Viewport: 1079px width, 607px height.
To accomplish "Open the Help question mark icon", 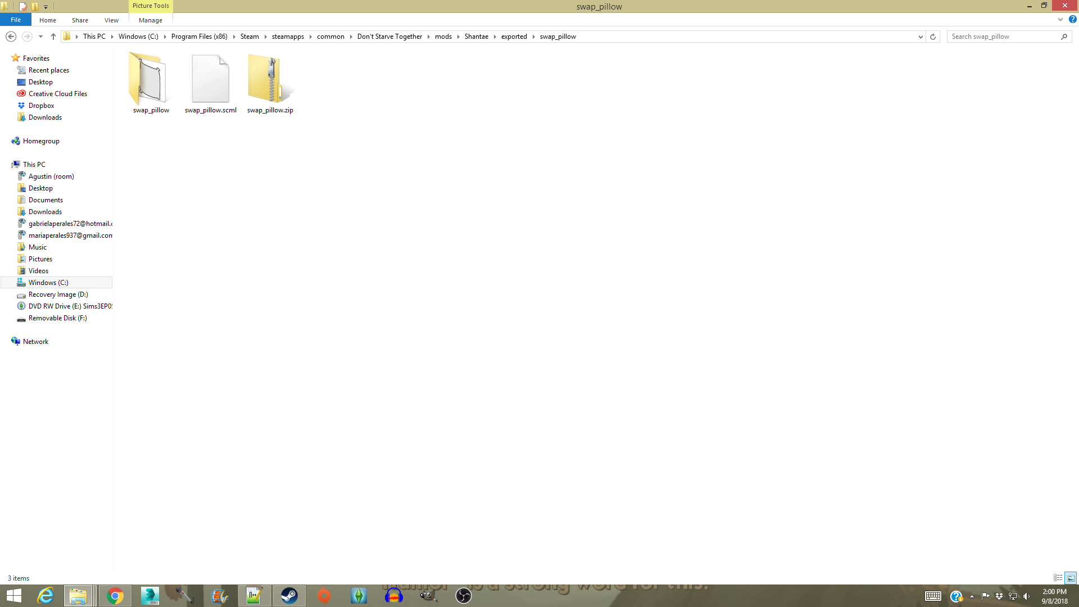I will click(x=1072, y=20).
